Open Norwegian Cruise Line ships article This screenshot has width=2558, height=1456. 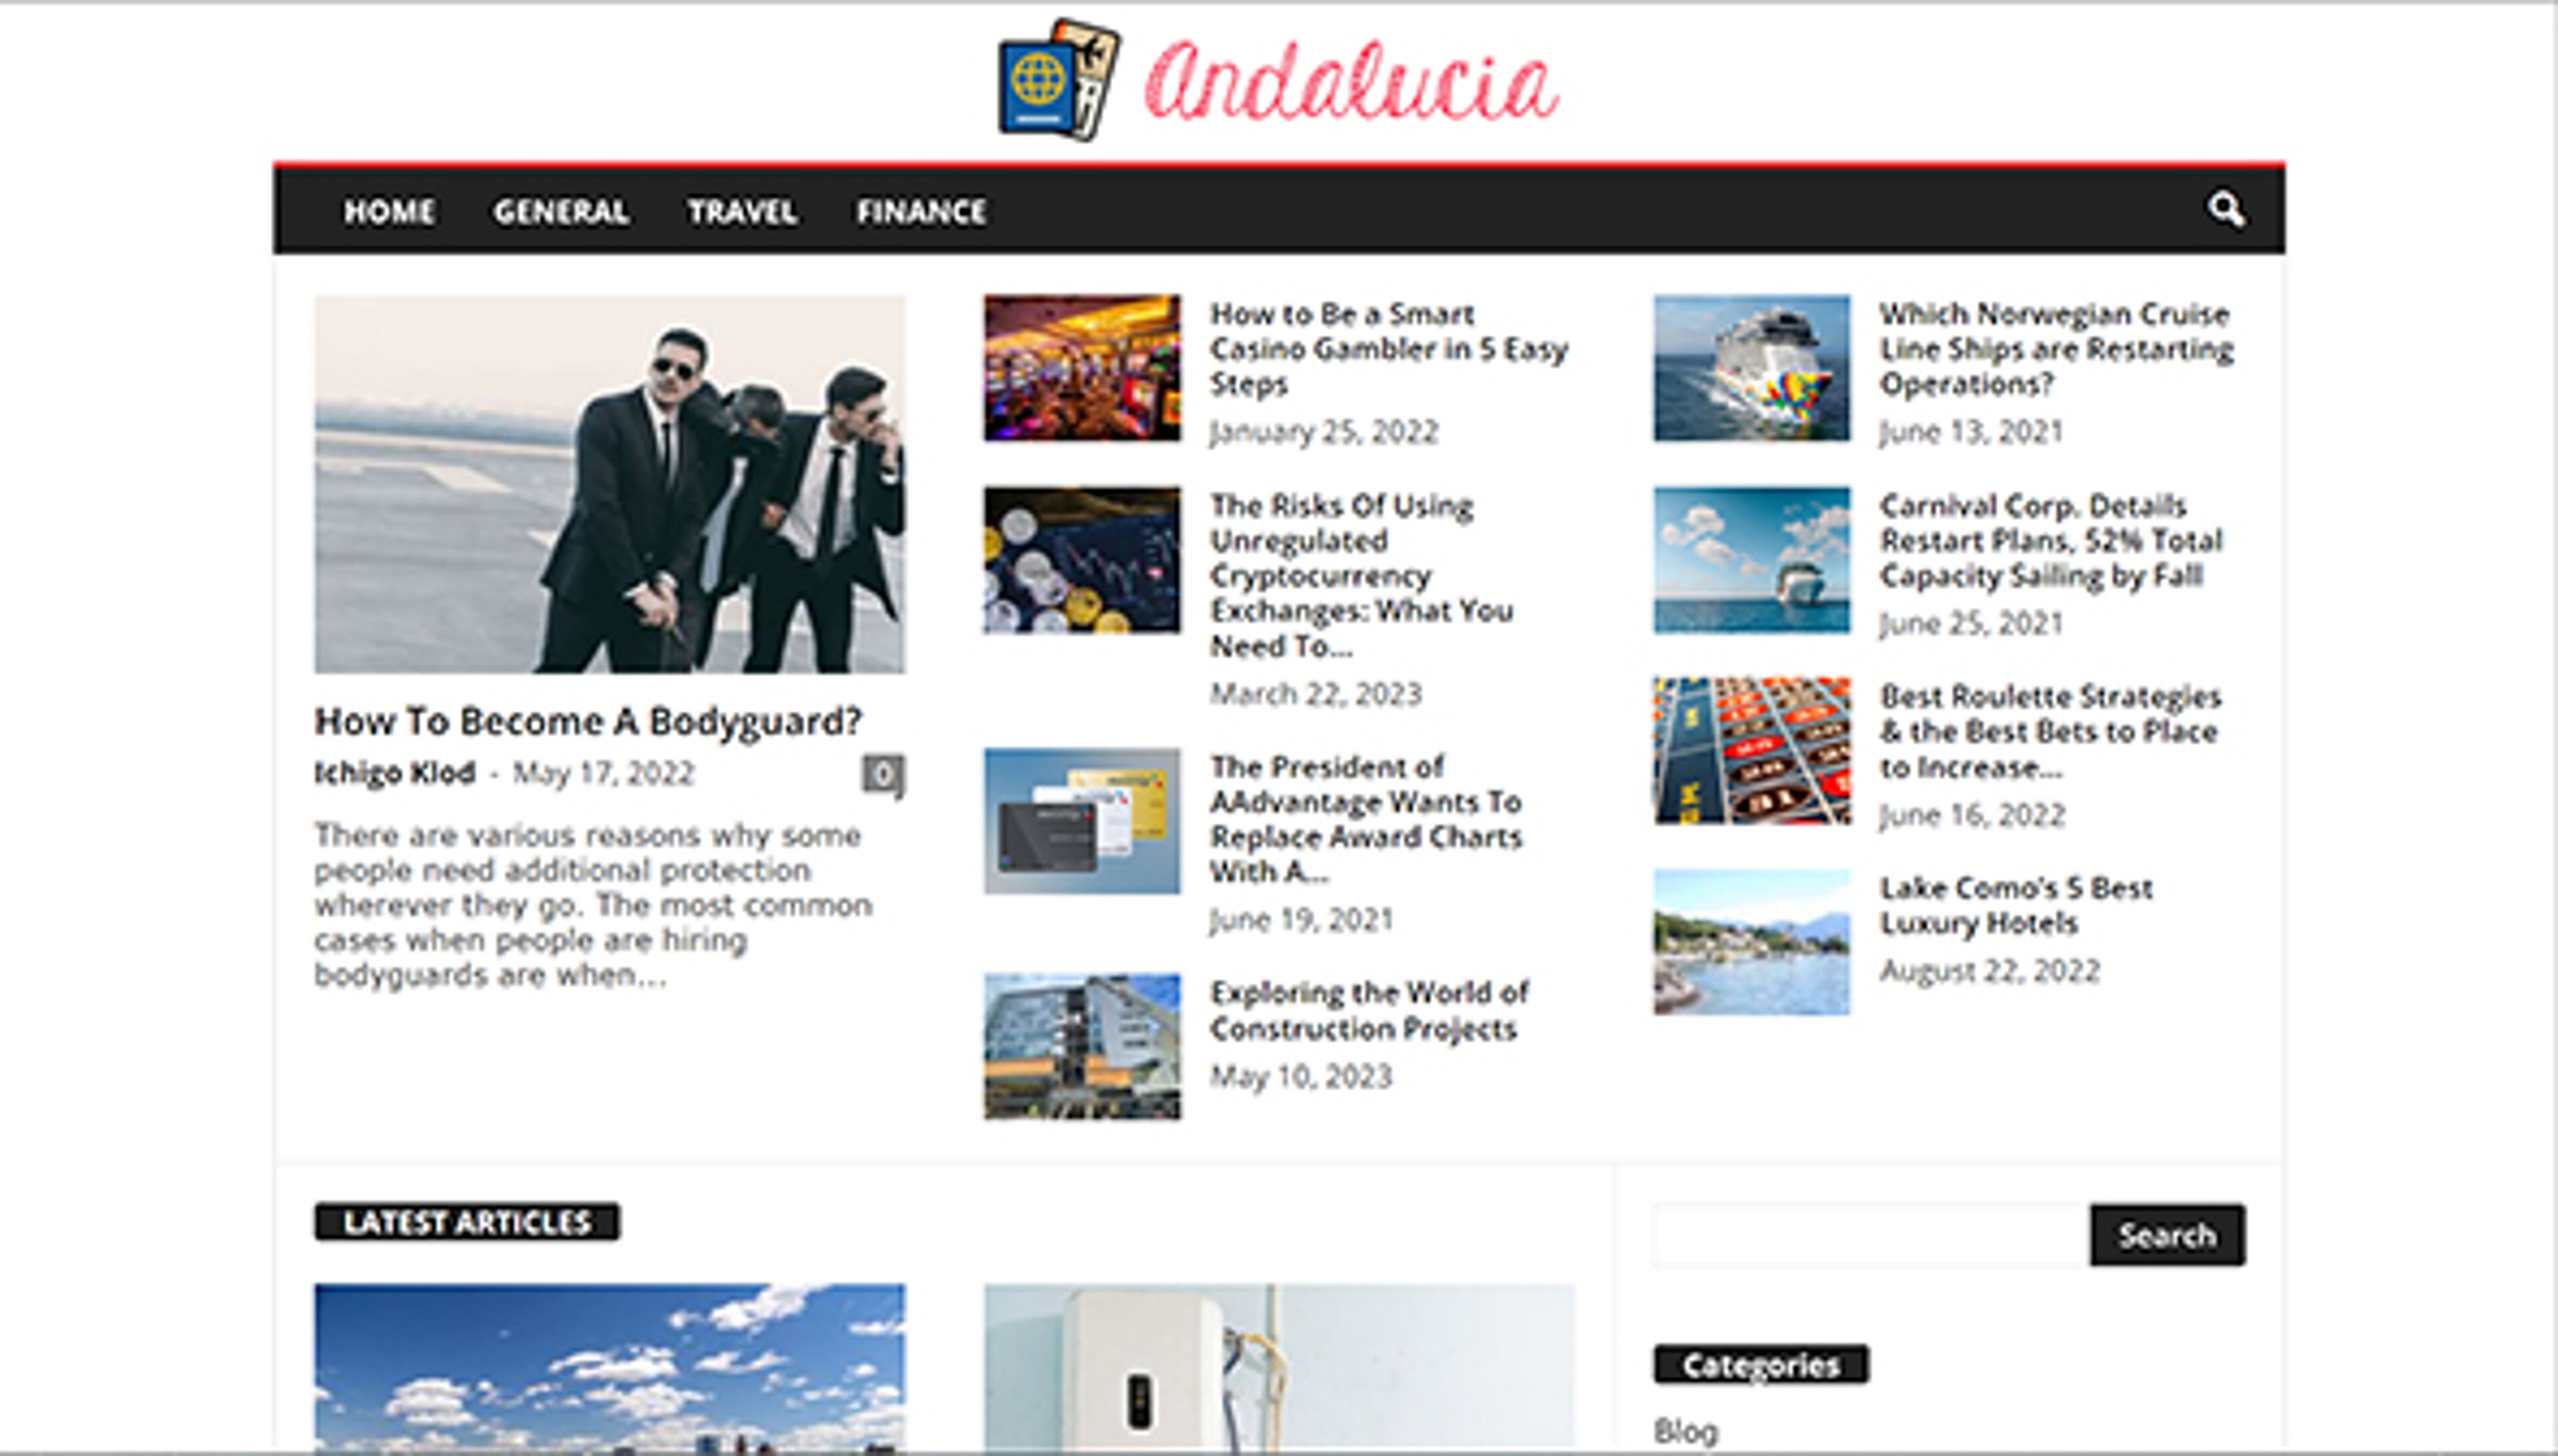click(x=2055, y=349)
